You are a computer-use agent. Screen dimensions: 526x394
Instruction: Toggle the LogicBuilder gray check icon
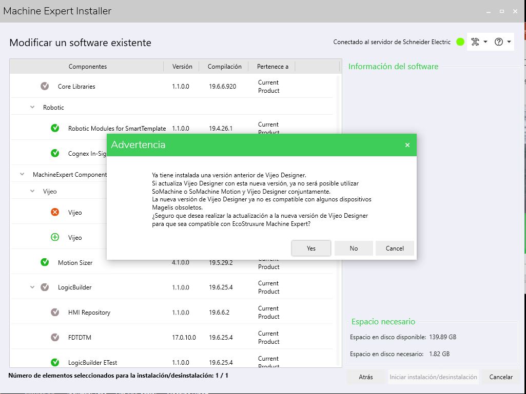point(45,287)
